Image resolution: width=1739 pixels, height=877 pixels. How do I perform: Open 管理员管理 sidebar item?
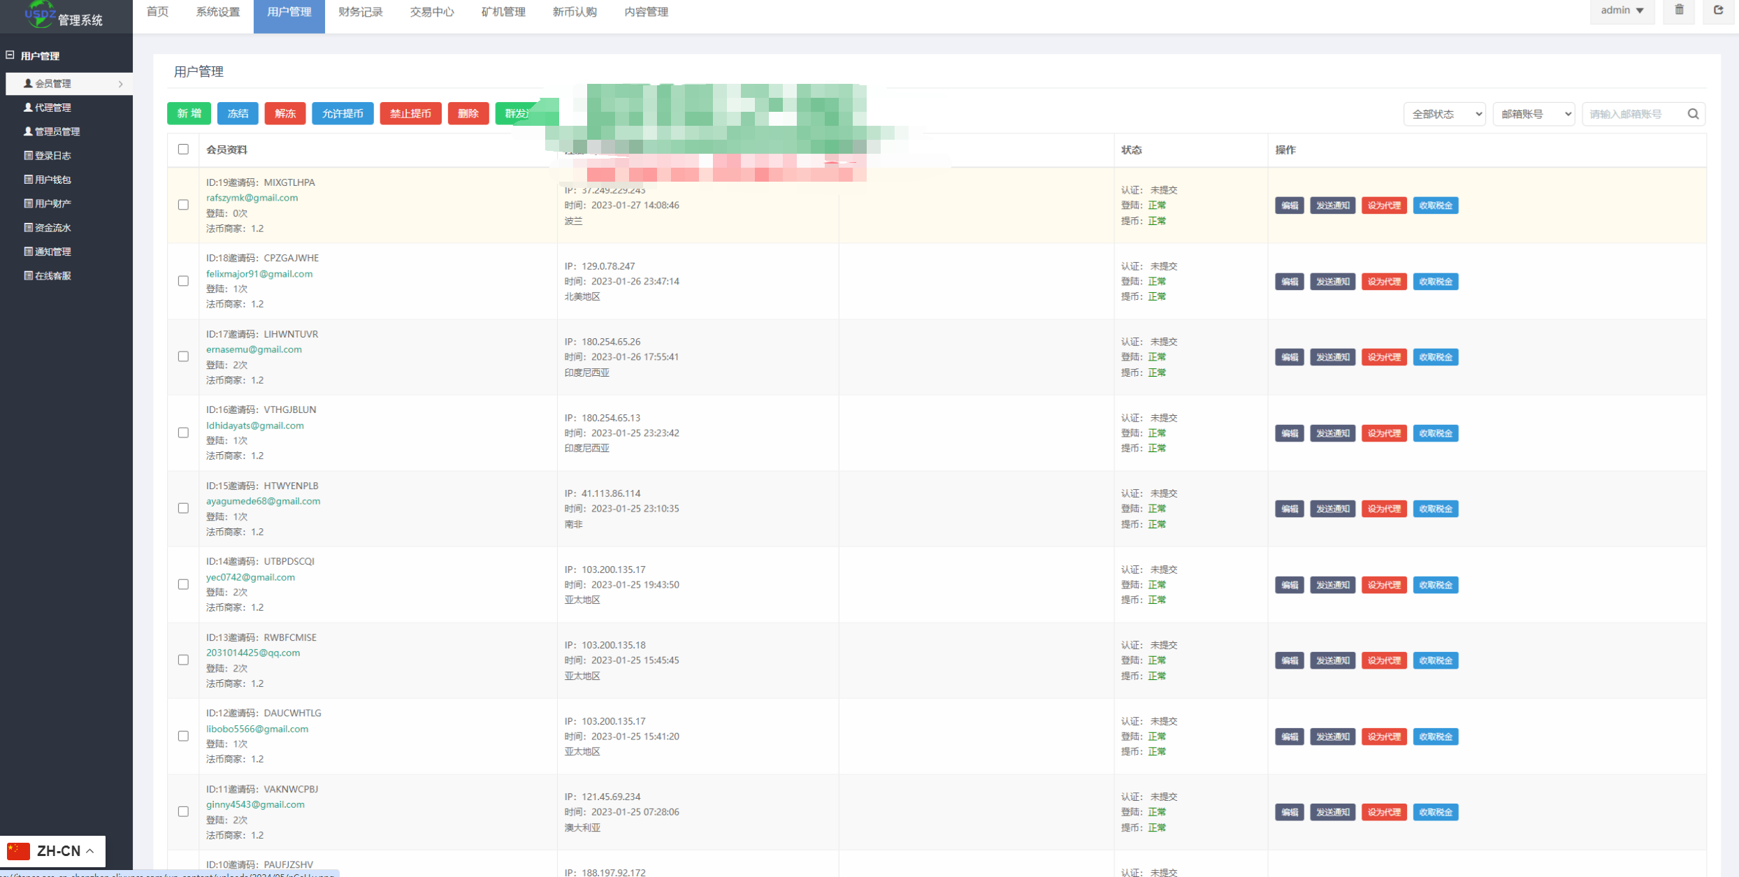point(57,131)
